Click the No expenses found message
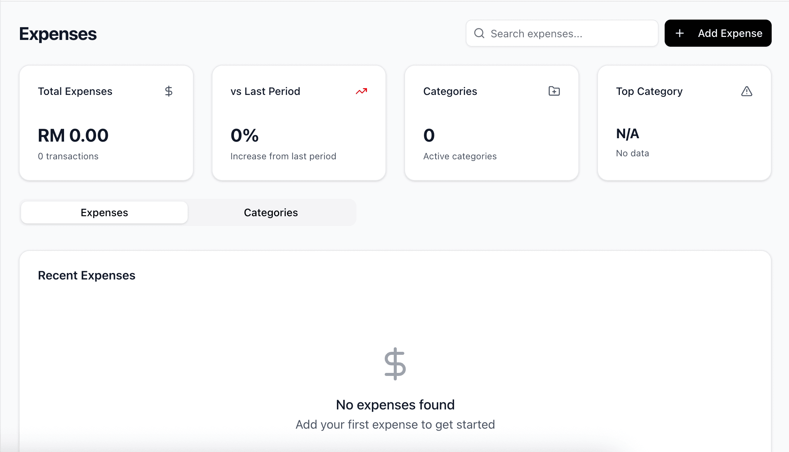 point(395,405)
